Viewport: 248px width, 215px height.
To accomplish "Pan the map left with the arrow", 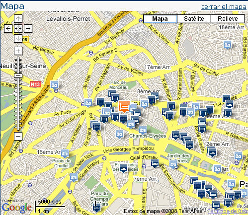I will click(x=8, y=29).
